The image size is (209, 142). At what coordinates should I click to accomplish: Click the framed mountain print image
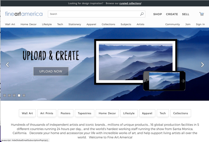click(x=136, y=62)
